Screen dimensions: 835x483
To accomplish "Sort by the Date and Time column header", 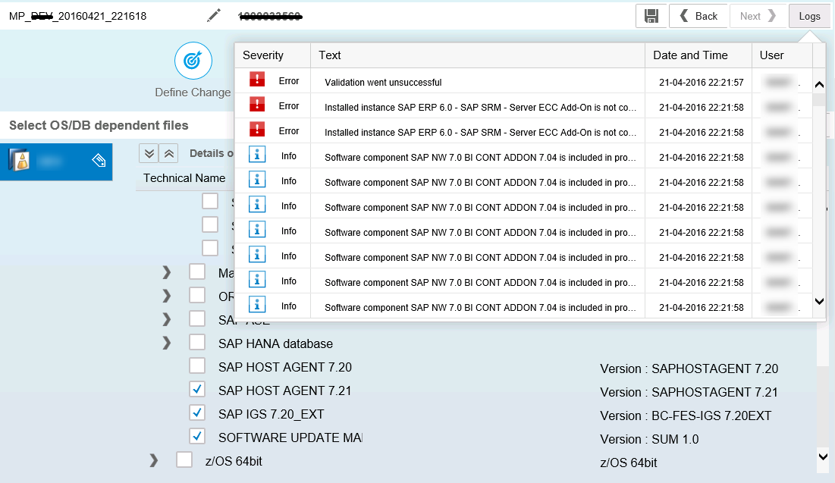I will point(698,55).
